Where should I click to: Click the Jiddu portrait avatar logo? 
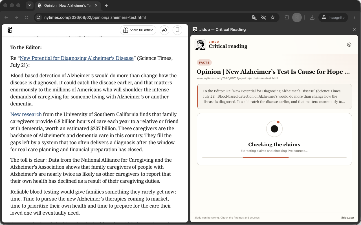[x=200, y=45]
